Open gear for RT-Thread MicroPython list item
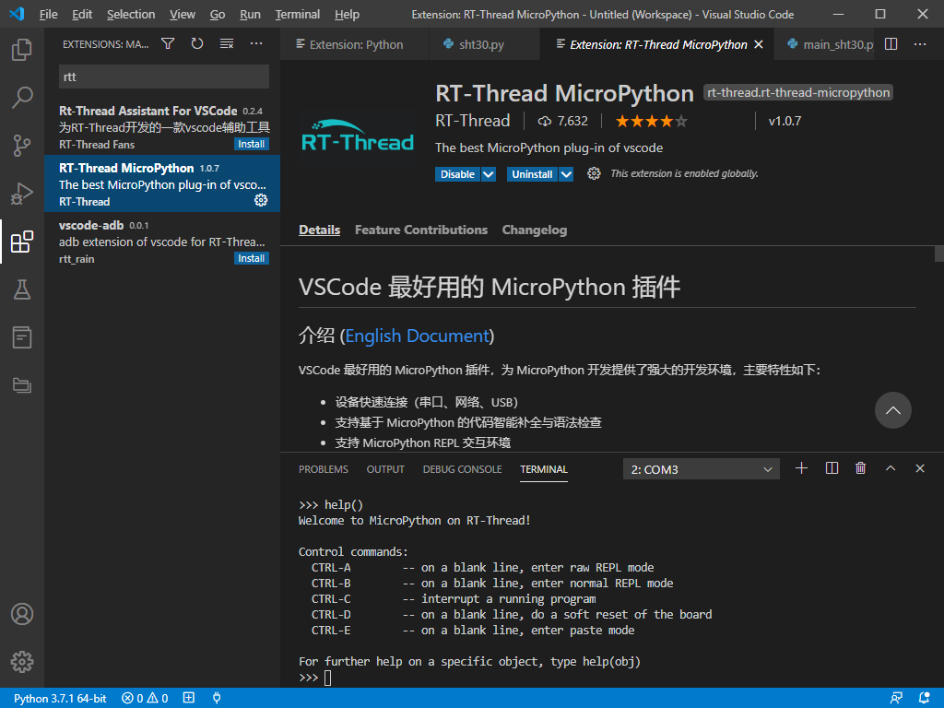 (261, 200)
